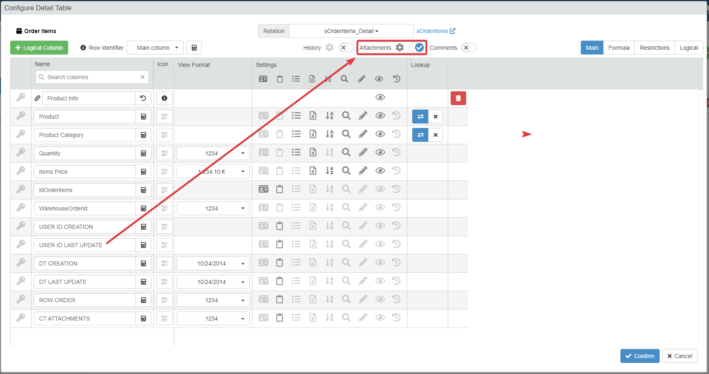
Task: Click the reset icon beside Product Info
Action: (143, 98)
